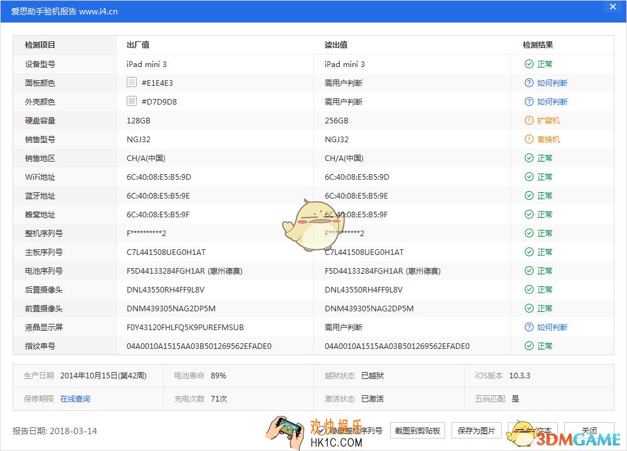Click activation status 已激活
The image size is (627, 451).
click(372, 398)
